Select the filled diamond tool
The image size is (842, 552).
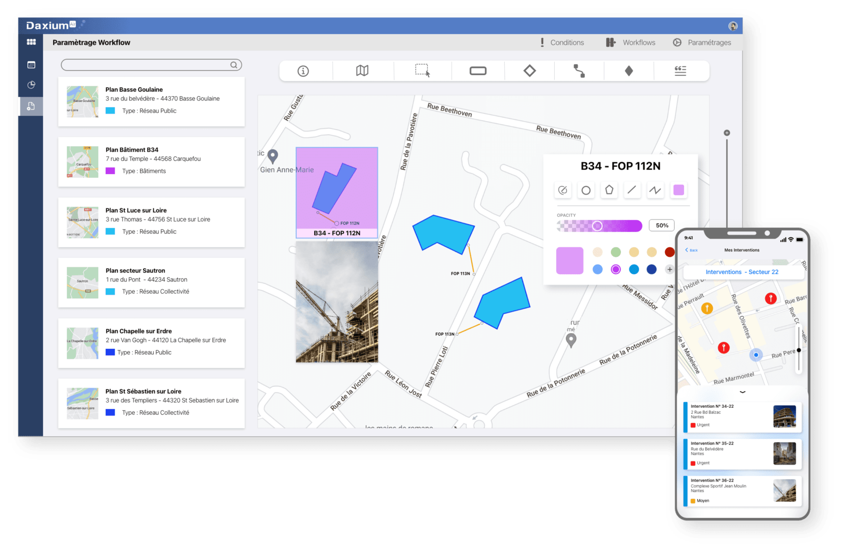click(629, 71)
